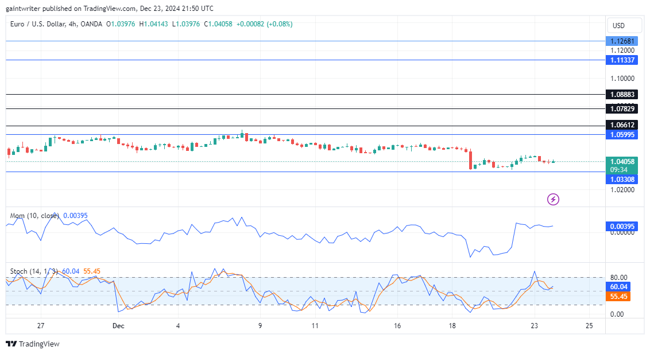
Task: Click the closing price value C1.04058 in header
Action: point(218,24)
